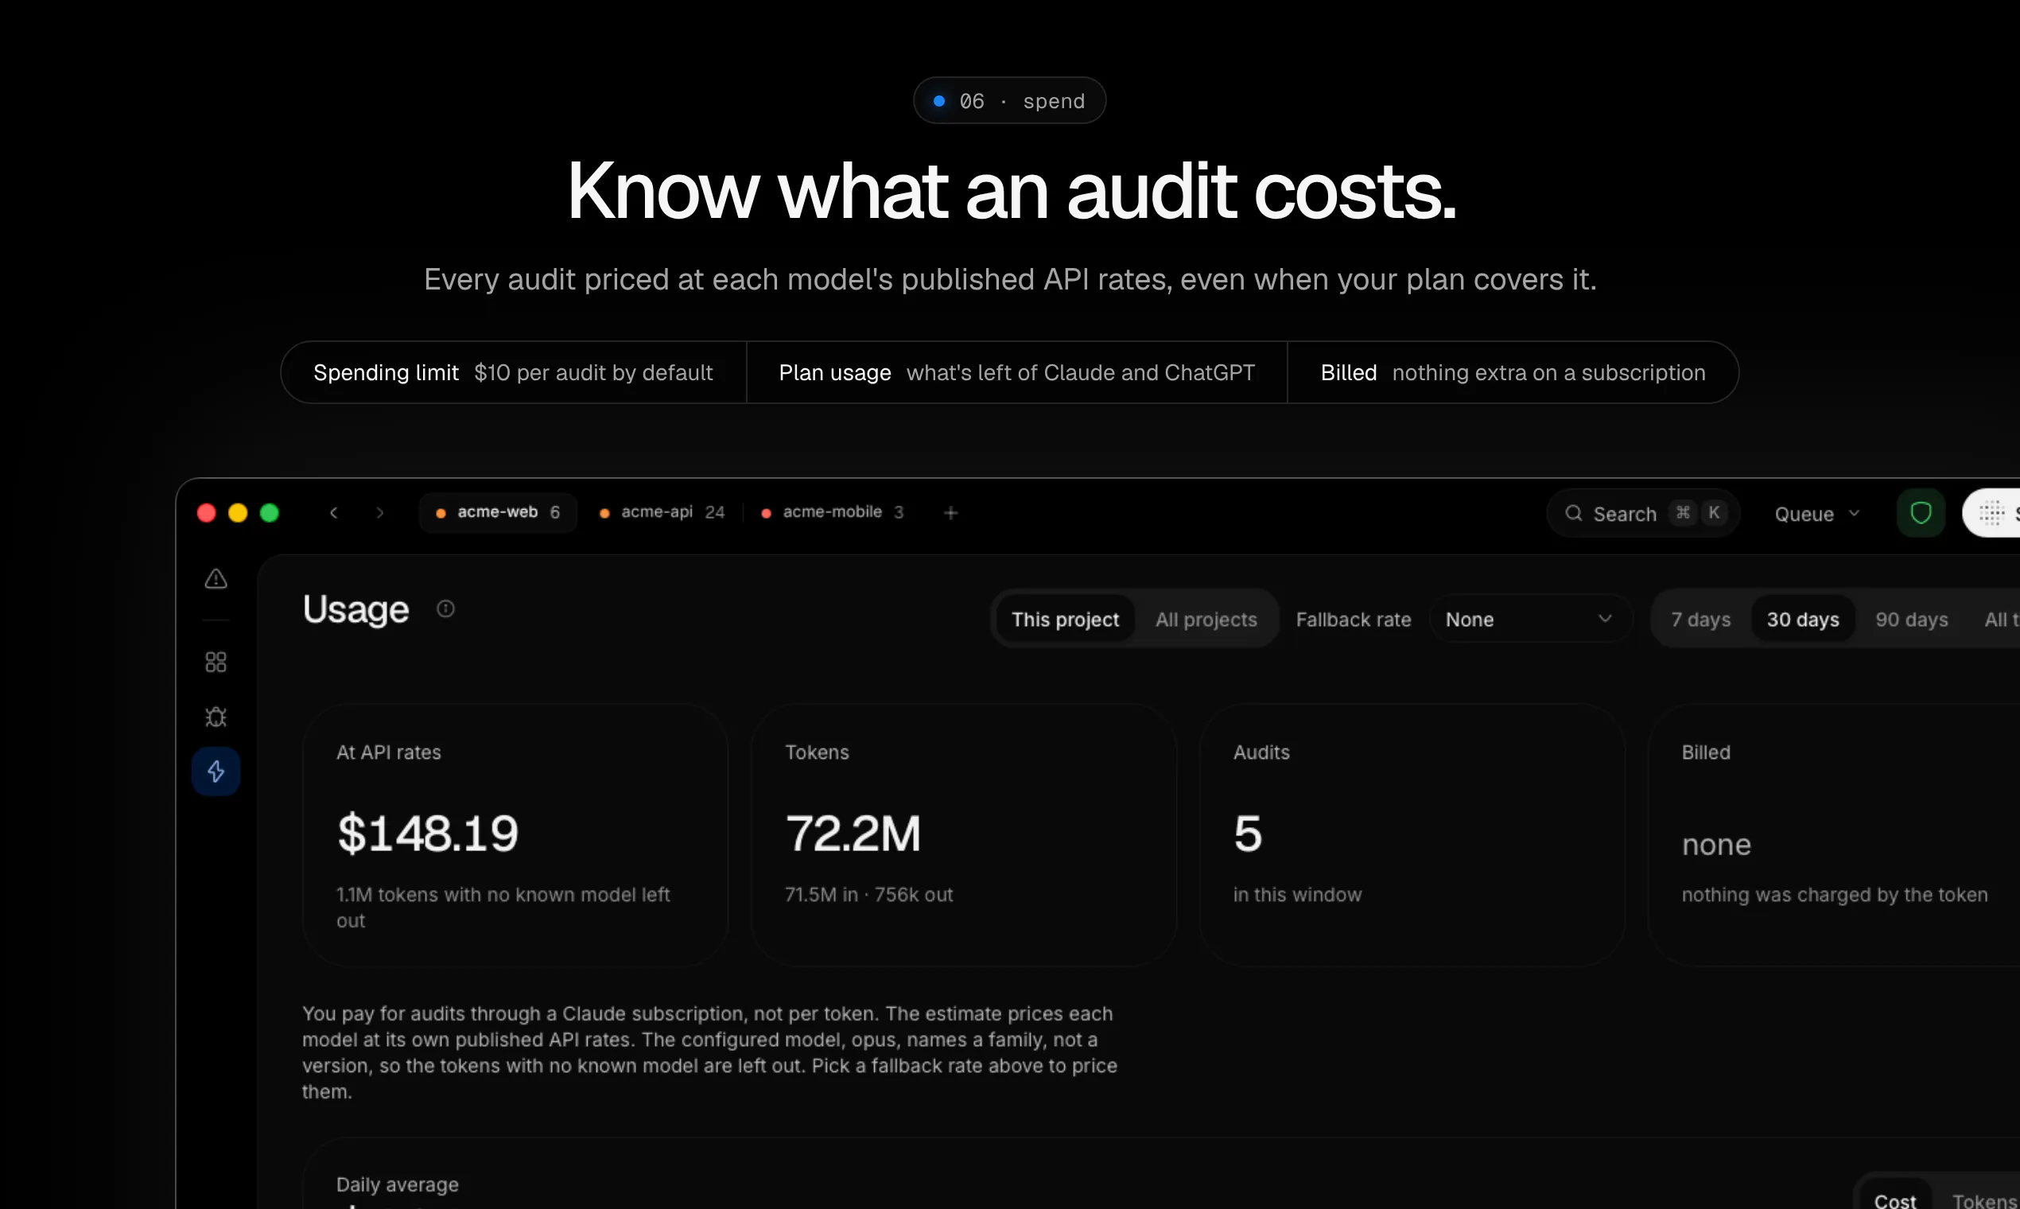Click the green shield icon
The height and width of the screenshot is (1209, 2020).
(x=1921, y=513)
